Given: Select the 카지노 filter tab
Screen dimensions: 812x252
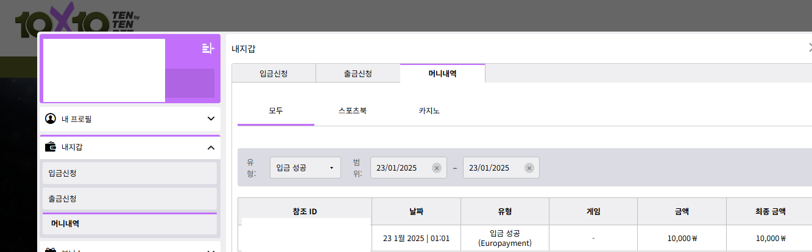Looking at the screenshot, I should click(429, 111).
